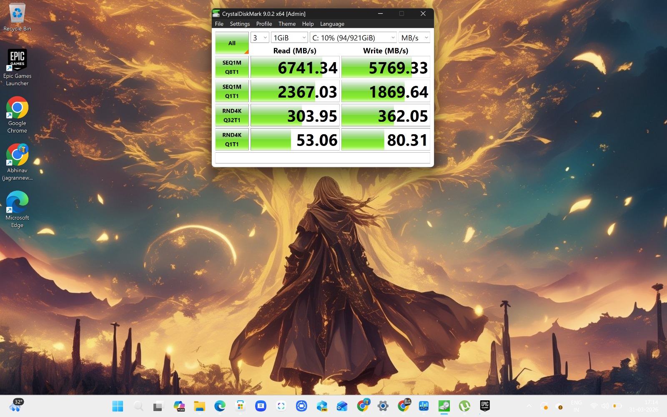Open the C: drive selection dropdown
667x417 pixels.
coord(353,38)
